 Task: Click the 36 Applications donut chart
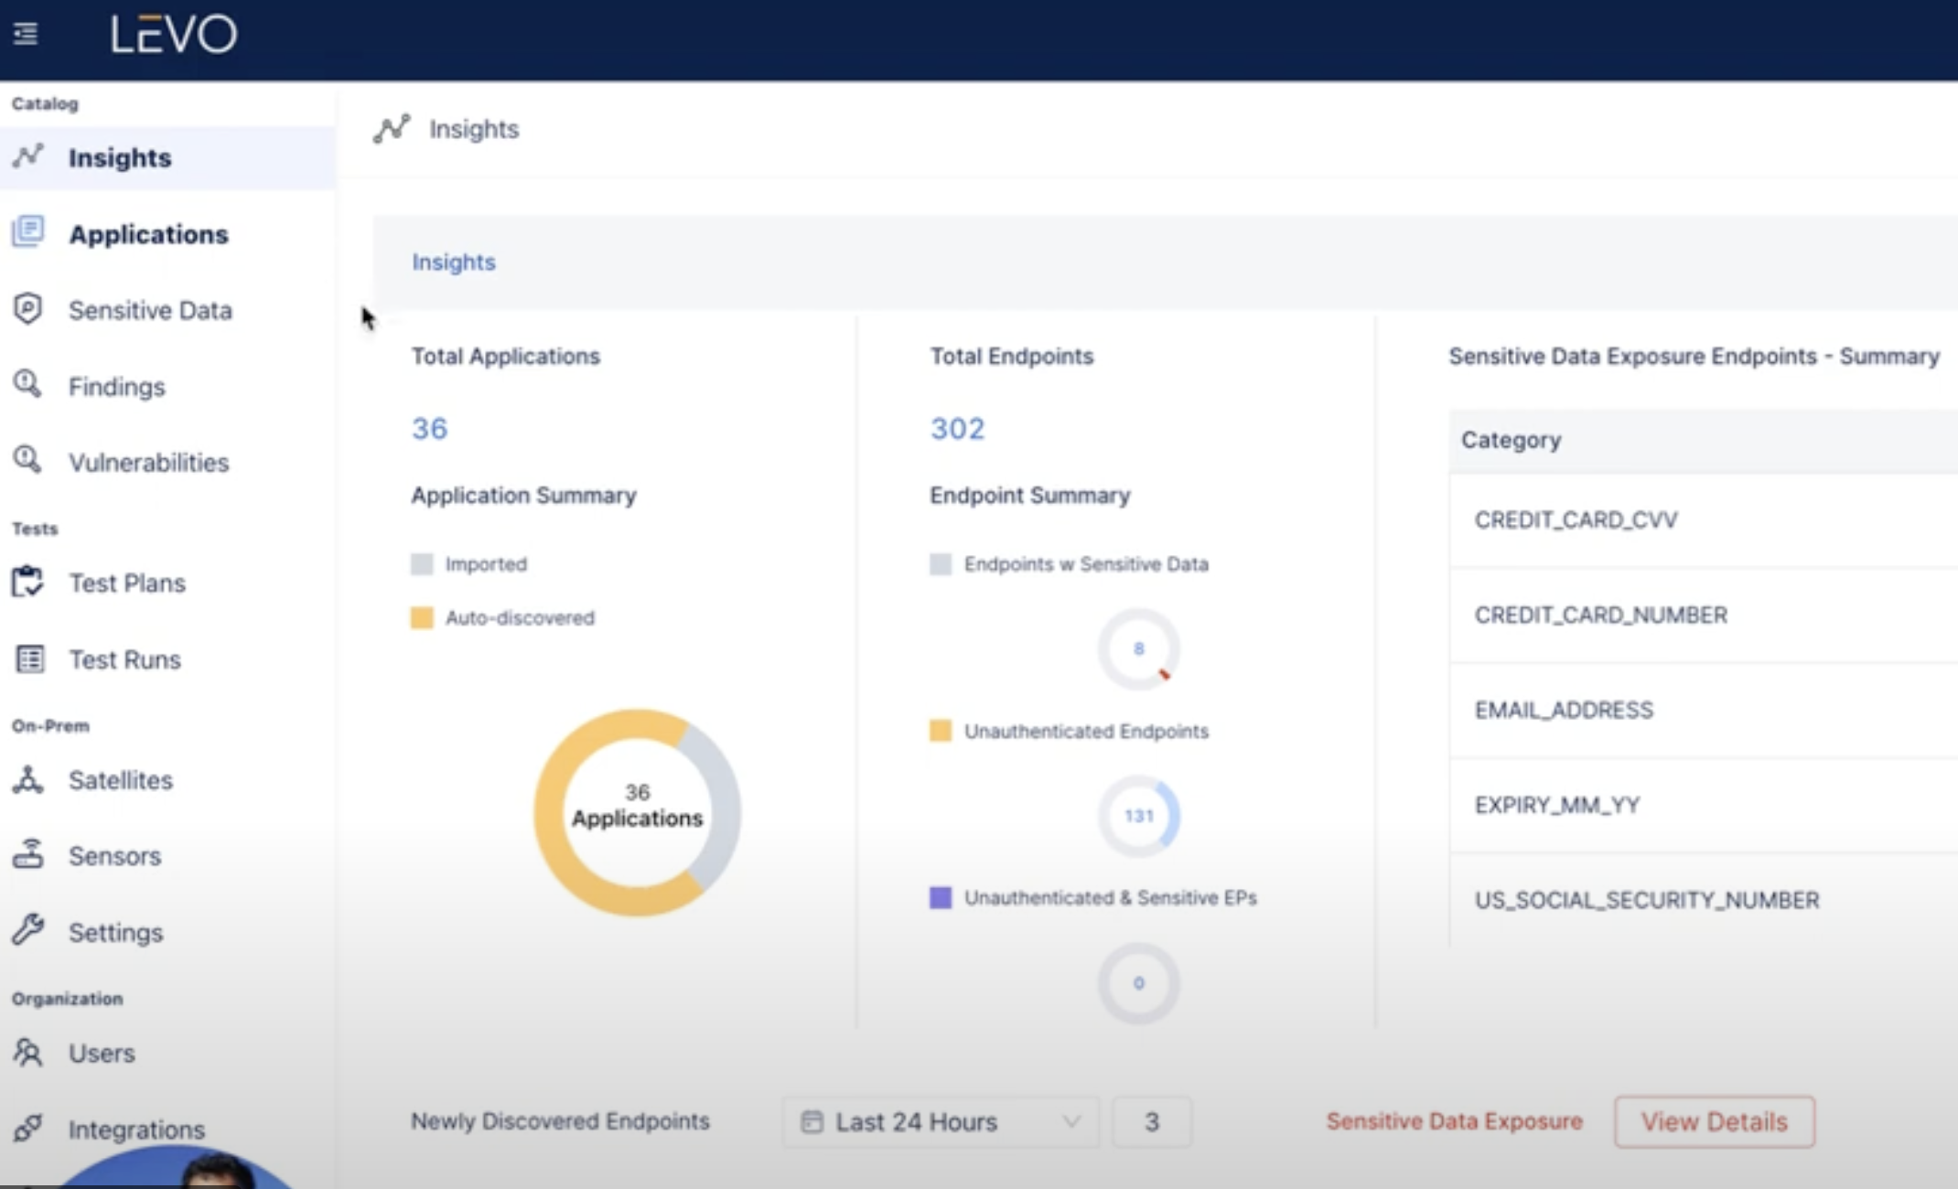pyautogui.click(x=637, y=812)
